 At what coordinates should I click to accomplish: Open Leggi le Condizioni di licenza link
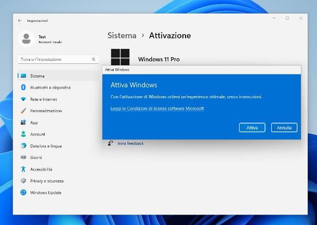[x=157, y=109]
